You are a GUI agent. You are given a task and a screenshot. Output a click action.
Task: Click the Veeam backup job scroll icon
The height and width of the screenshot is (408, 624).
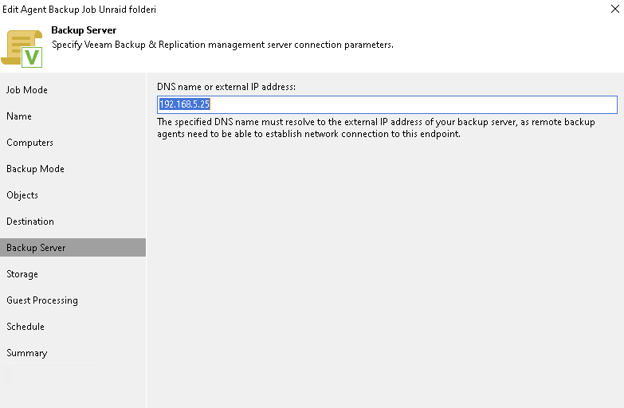tap(22, 49)
